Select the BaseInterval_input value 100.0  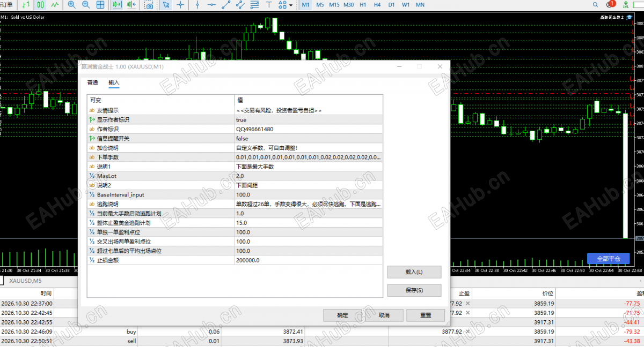[x=309, y=195]
